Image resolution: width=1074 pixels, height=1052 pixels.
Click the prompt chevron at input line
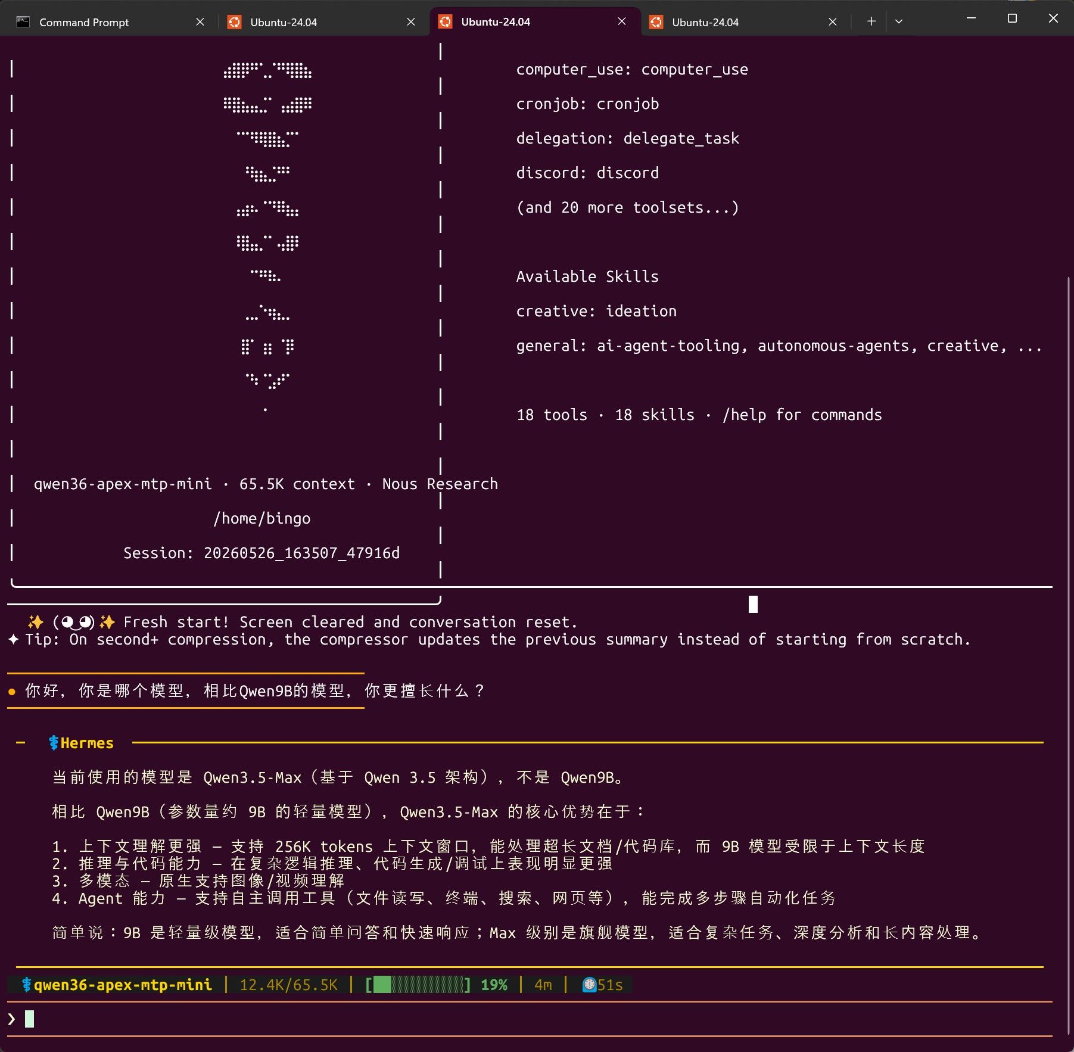pyautogui.click(x=12, y=1019)
